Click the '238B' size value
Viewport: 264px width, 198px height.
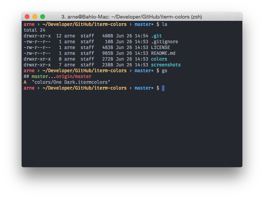pos(108,65)
